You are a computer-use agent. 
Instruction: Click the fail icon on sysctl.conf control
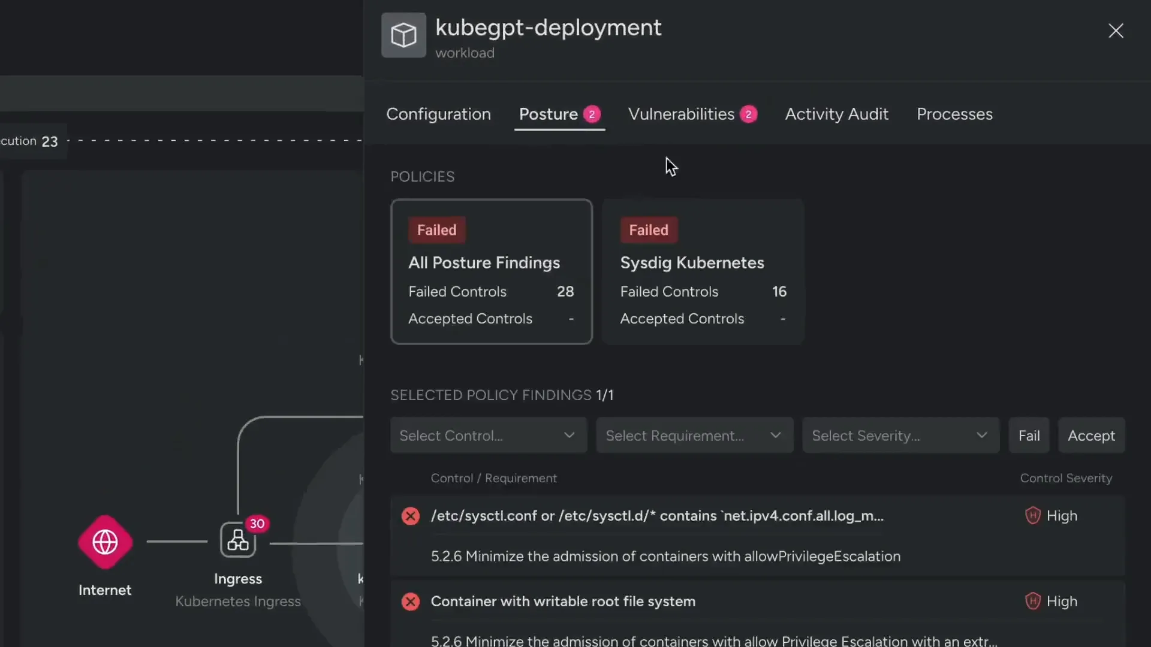pos(411,516)
